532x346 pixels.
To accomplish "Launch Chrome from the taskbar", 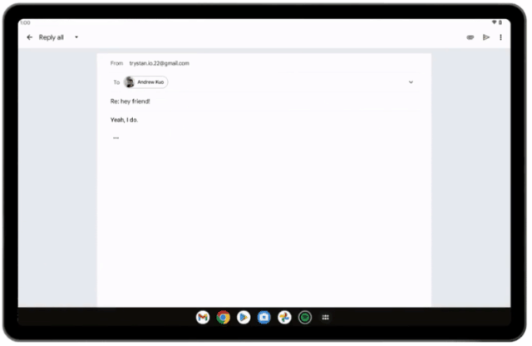I will click(223, 317).
